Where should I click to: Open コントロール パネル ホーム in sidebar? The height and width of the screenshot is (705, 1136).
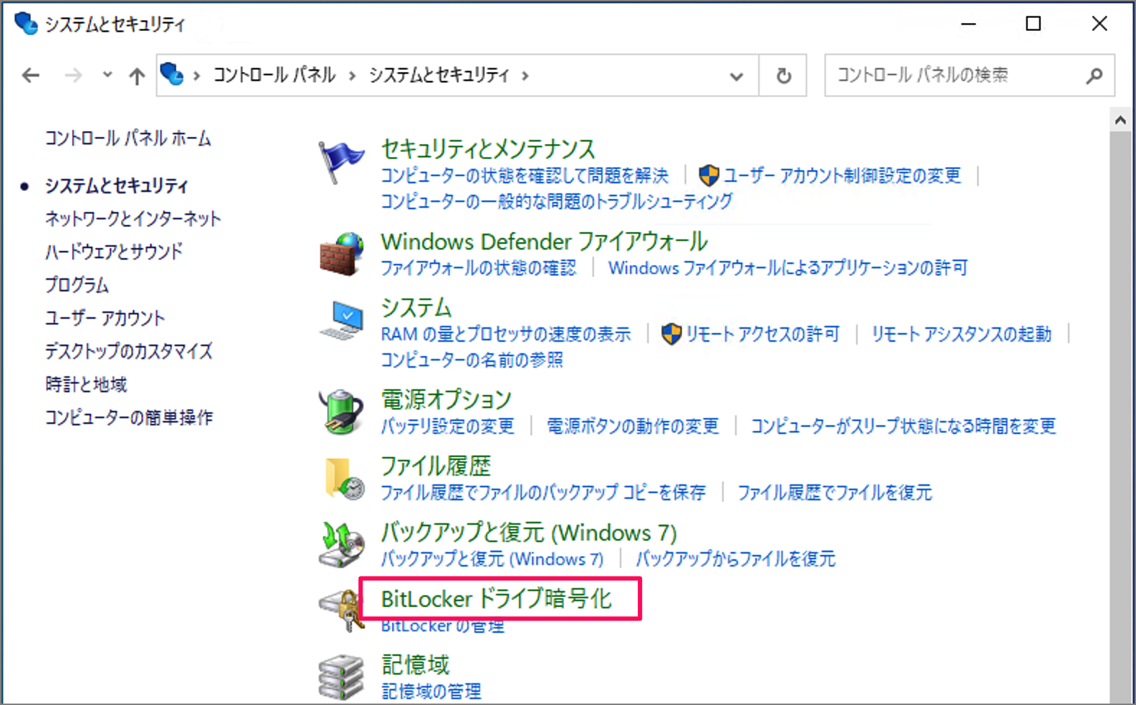click(128, 138)
